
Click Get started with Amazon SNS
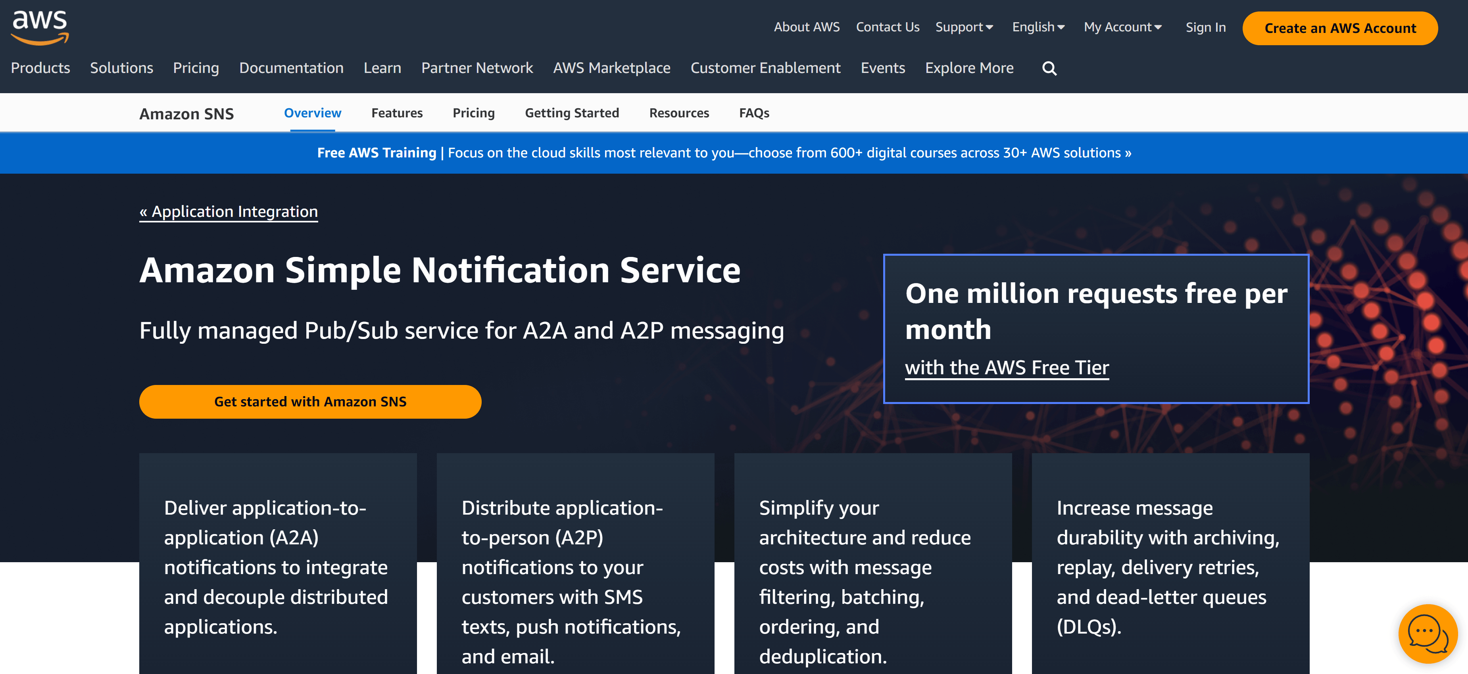(310, 401)
